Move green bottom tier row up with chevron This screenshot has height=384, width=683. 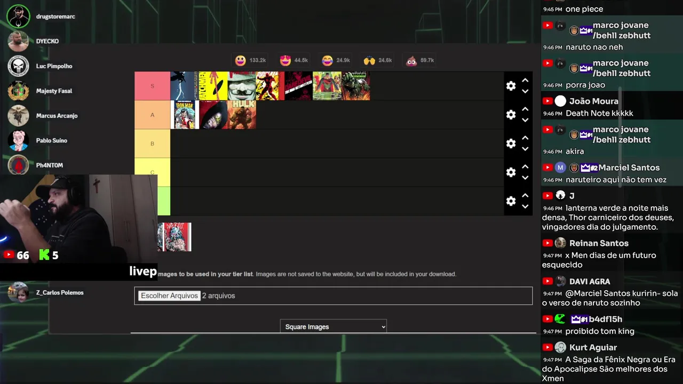point(525,195)
